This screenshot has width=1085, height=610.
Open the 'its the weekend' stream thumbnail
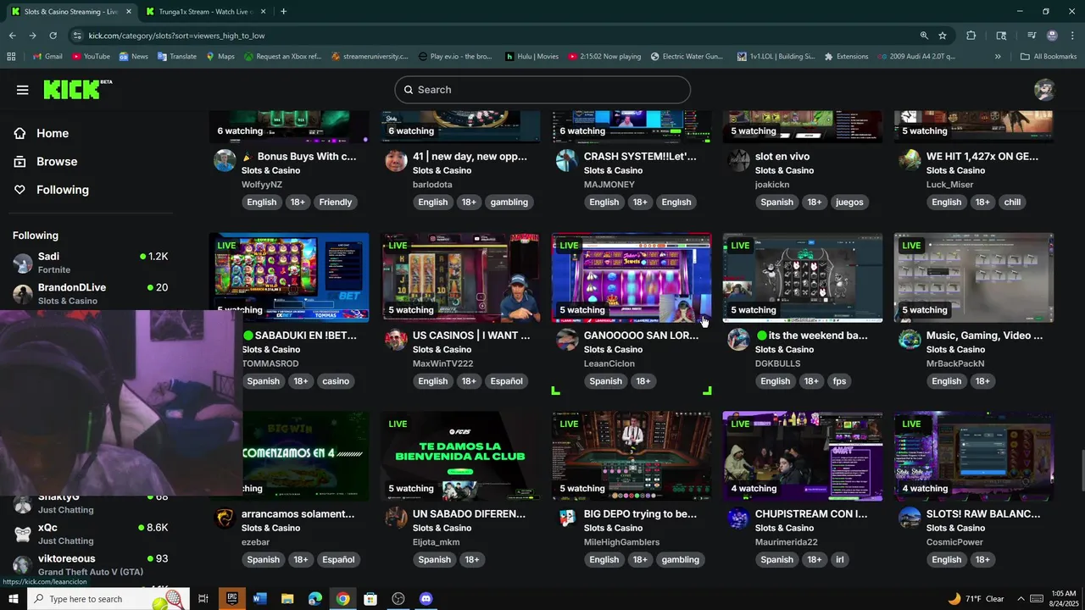803,278
